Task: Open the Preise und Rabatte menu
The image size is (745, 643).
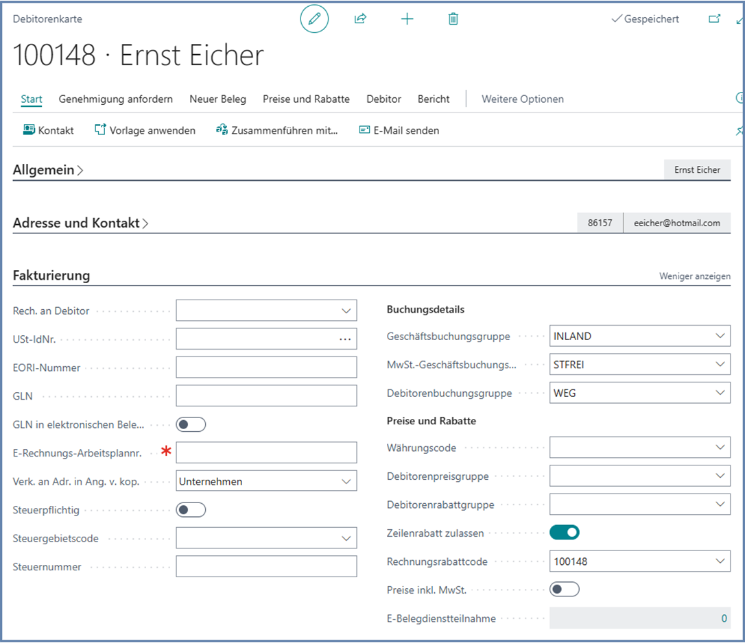Action: click(306, 99)
